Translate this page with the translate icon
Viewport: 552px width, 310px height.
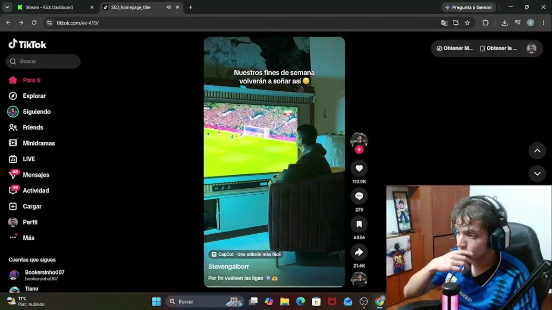tap(444, 23)
